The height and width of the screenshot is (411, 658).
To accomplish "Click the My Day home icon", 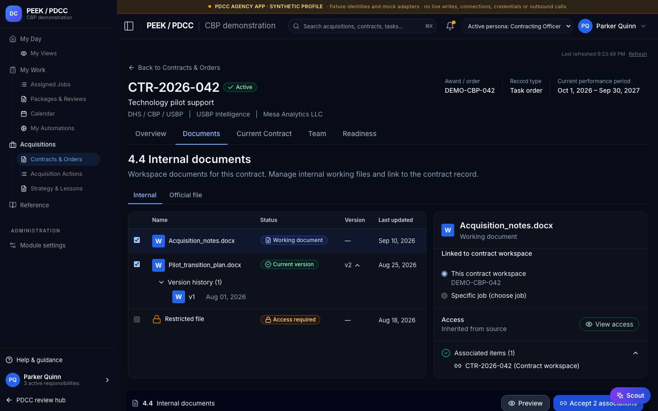I will (13, 39).
